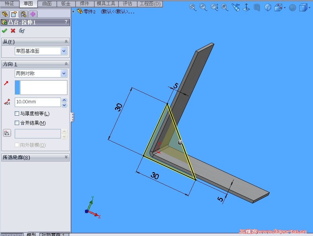Enable 合并结果(M) checkbox
This screenshot has height=236, width=313.
[x=17, y=123]
